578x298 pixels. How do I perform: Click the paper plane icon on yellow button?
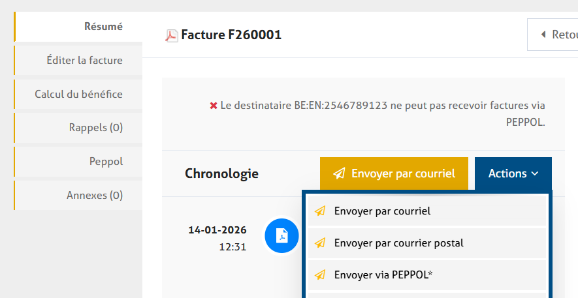339,173
